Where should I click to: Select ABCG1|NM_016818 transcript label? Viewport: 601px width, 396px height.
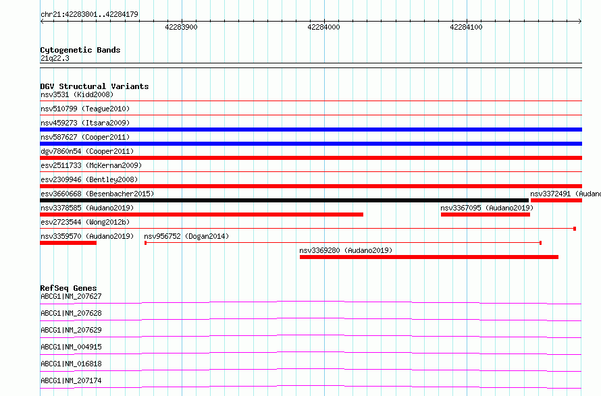point(71,364)
